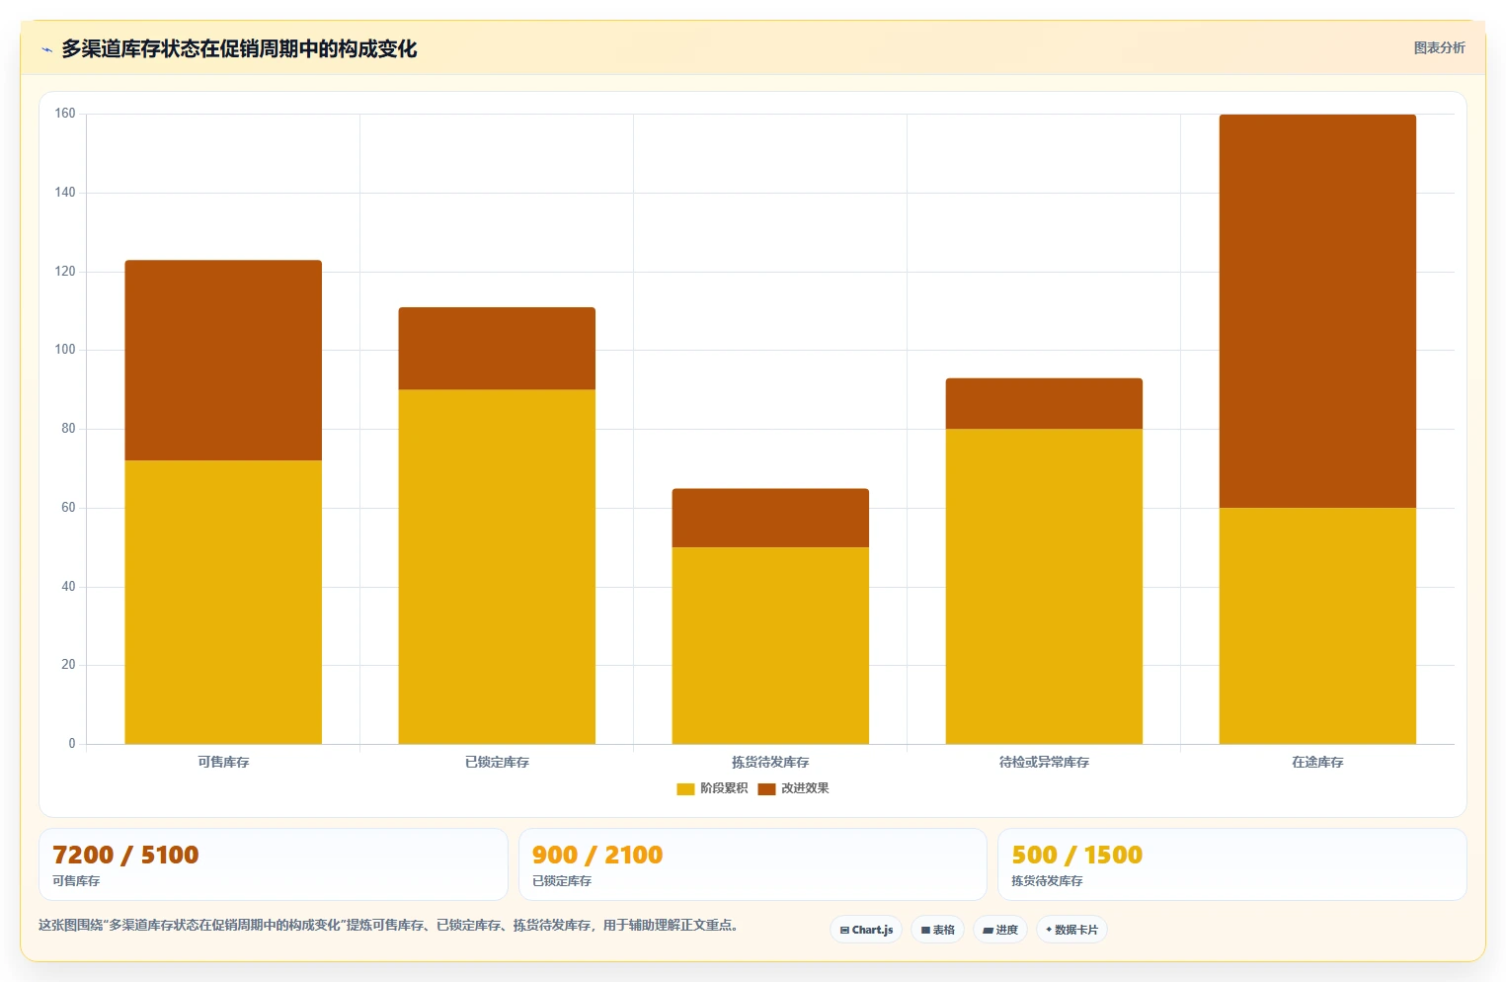This screenshot has height=982, width=1506.
Task: Click the 在途库存 x-axis label
Action: click(1317, 762)
